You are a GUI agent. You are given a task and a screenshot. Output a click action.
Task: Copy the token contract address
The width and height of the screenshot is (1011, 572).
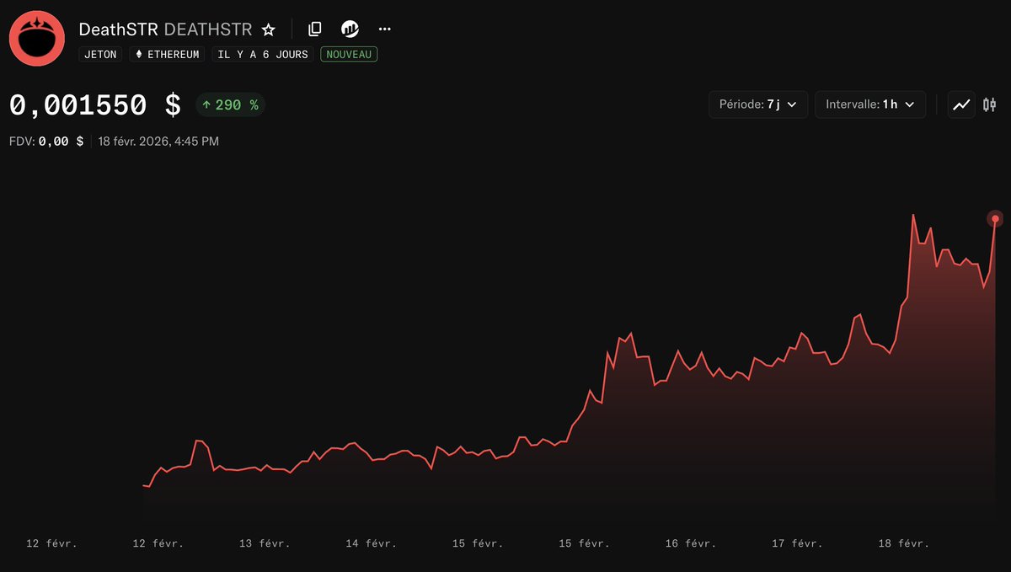click(x=314, y=28)
